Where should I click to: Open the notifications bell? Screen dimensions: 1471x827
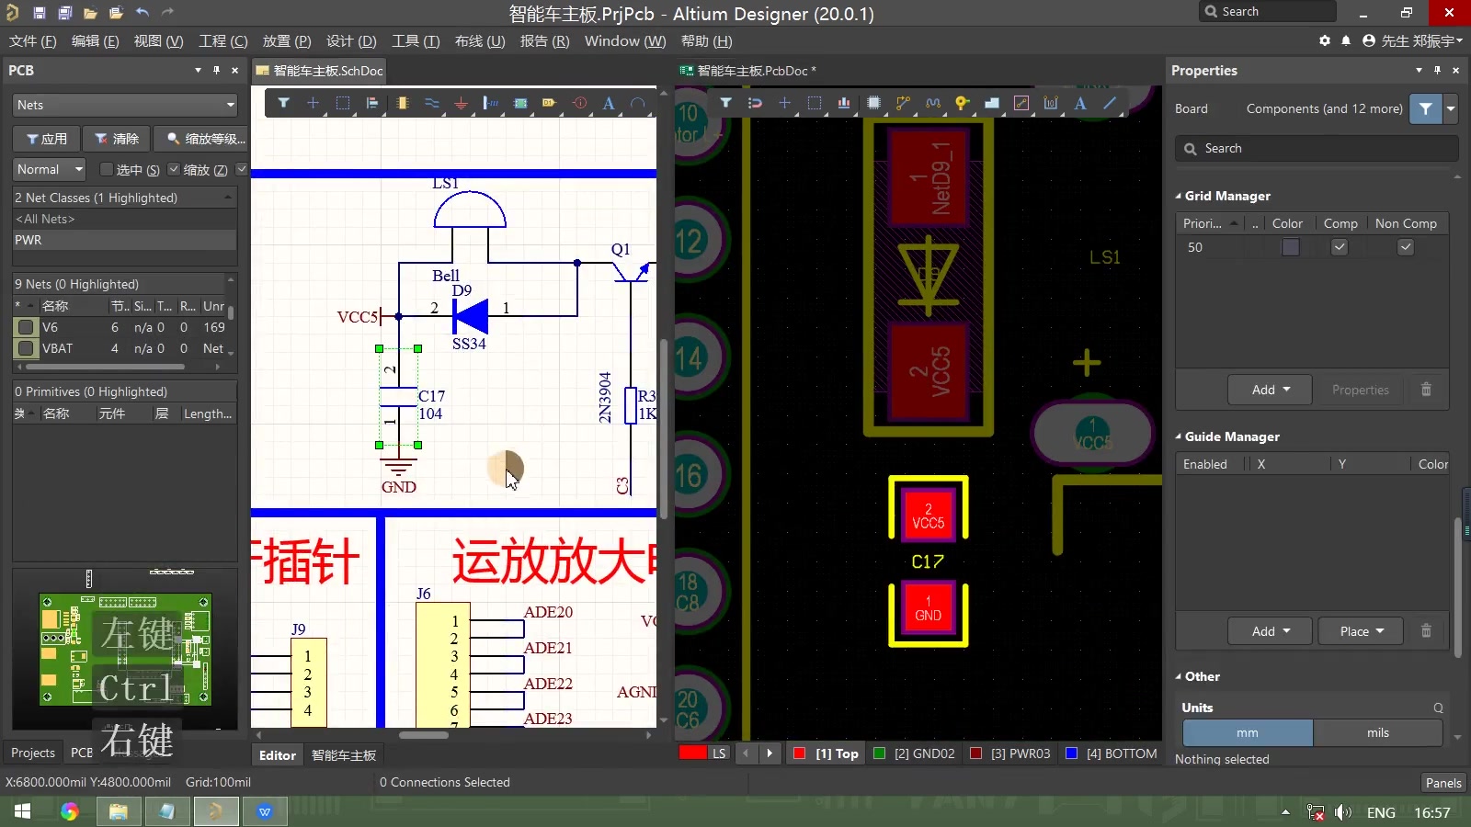pos(1346,40)
